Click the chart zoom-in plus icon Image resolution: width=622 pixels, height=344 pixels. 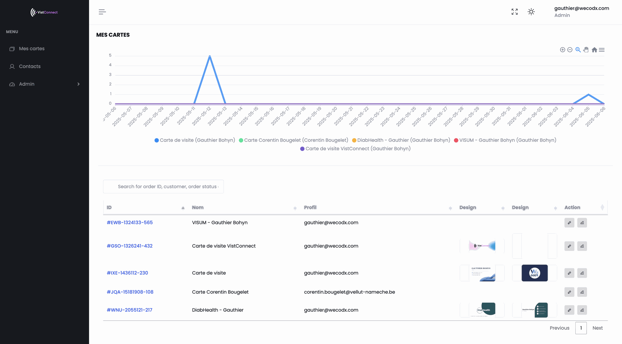tap(562, 50)
